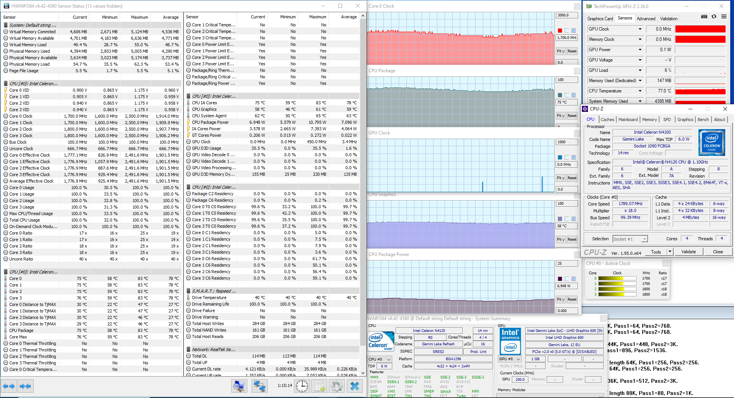
Task: Click the chip icon of the Network: RealTek group
Action: [188, 349]
